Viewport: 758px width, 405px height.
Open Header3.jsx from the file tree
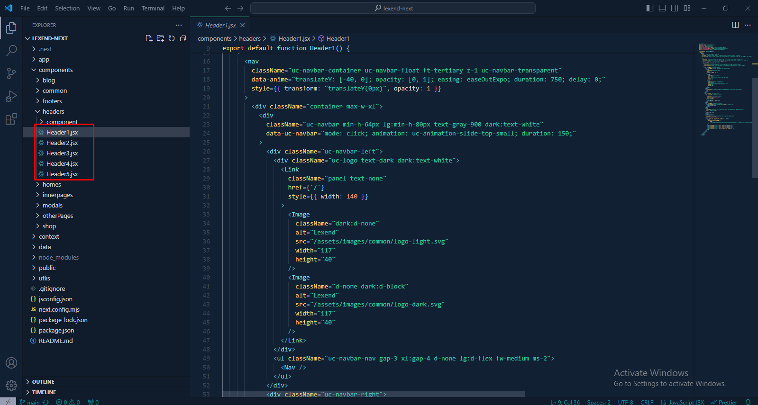(x=62, y=153)
